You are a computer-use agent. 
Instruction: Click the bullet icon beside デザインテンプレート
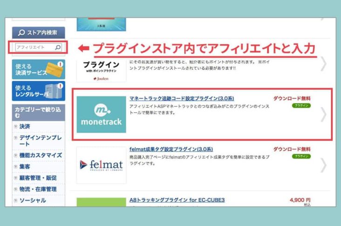click(16, 138)
